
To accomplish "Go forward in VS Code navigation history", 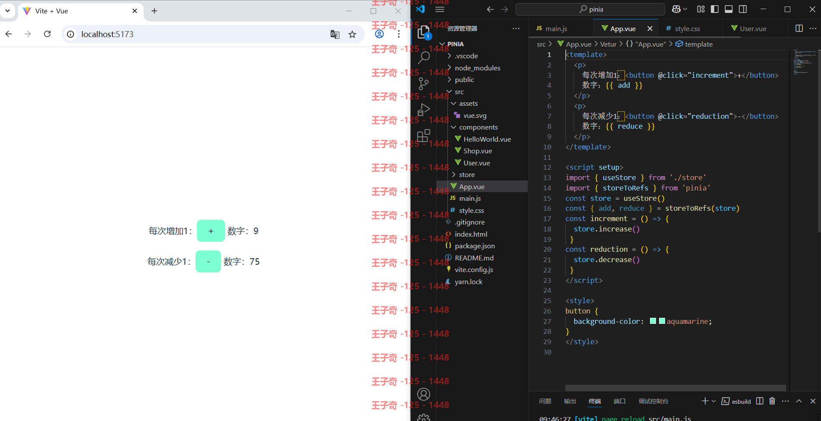I will pyautogui.click(x=504, y=9).
